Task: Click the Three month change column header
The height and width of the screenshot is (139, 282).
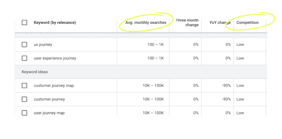Action: click(x=187, y=23)
